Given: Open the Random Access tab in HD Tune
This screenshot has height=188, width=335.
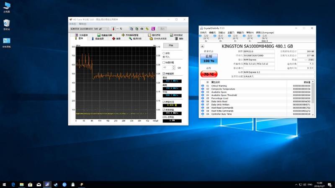Looking at the screenshot, I should coord(154,35).
